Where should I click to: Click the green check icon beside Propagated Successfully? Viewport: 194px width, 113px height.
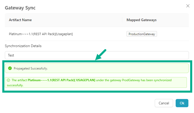point(10,68)
